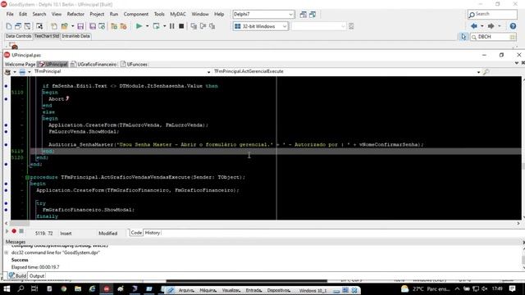The image size is (525, 295).
Task: Select the Data Controls palette tab
Action: click(x=18, y=36)
